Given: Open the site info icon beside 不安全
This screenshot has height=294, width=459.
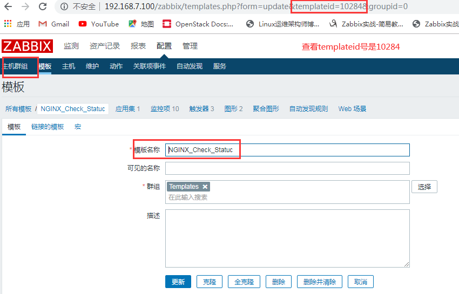Looking at the screenshot, I should 64,6.
